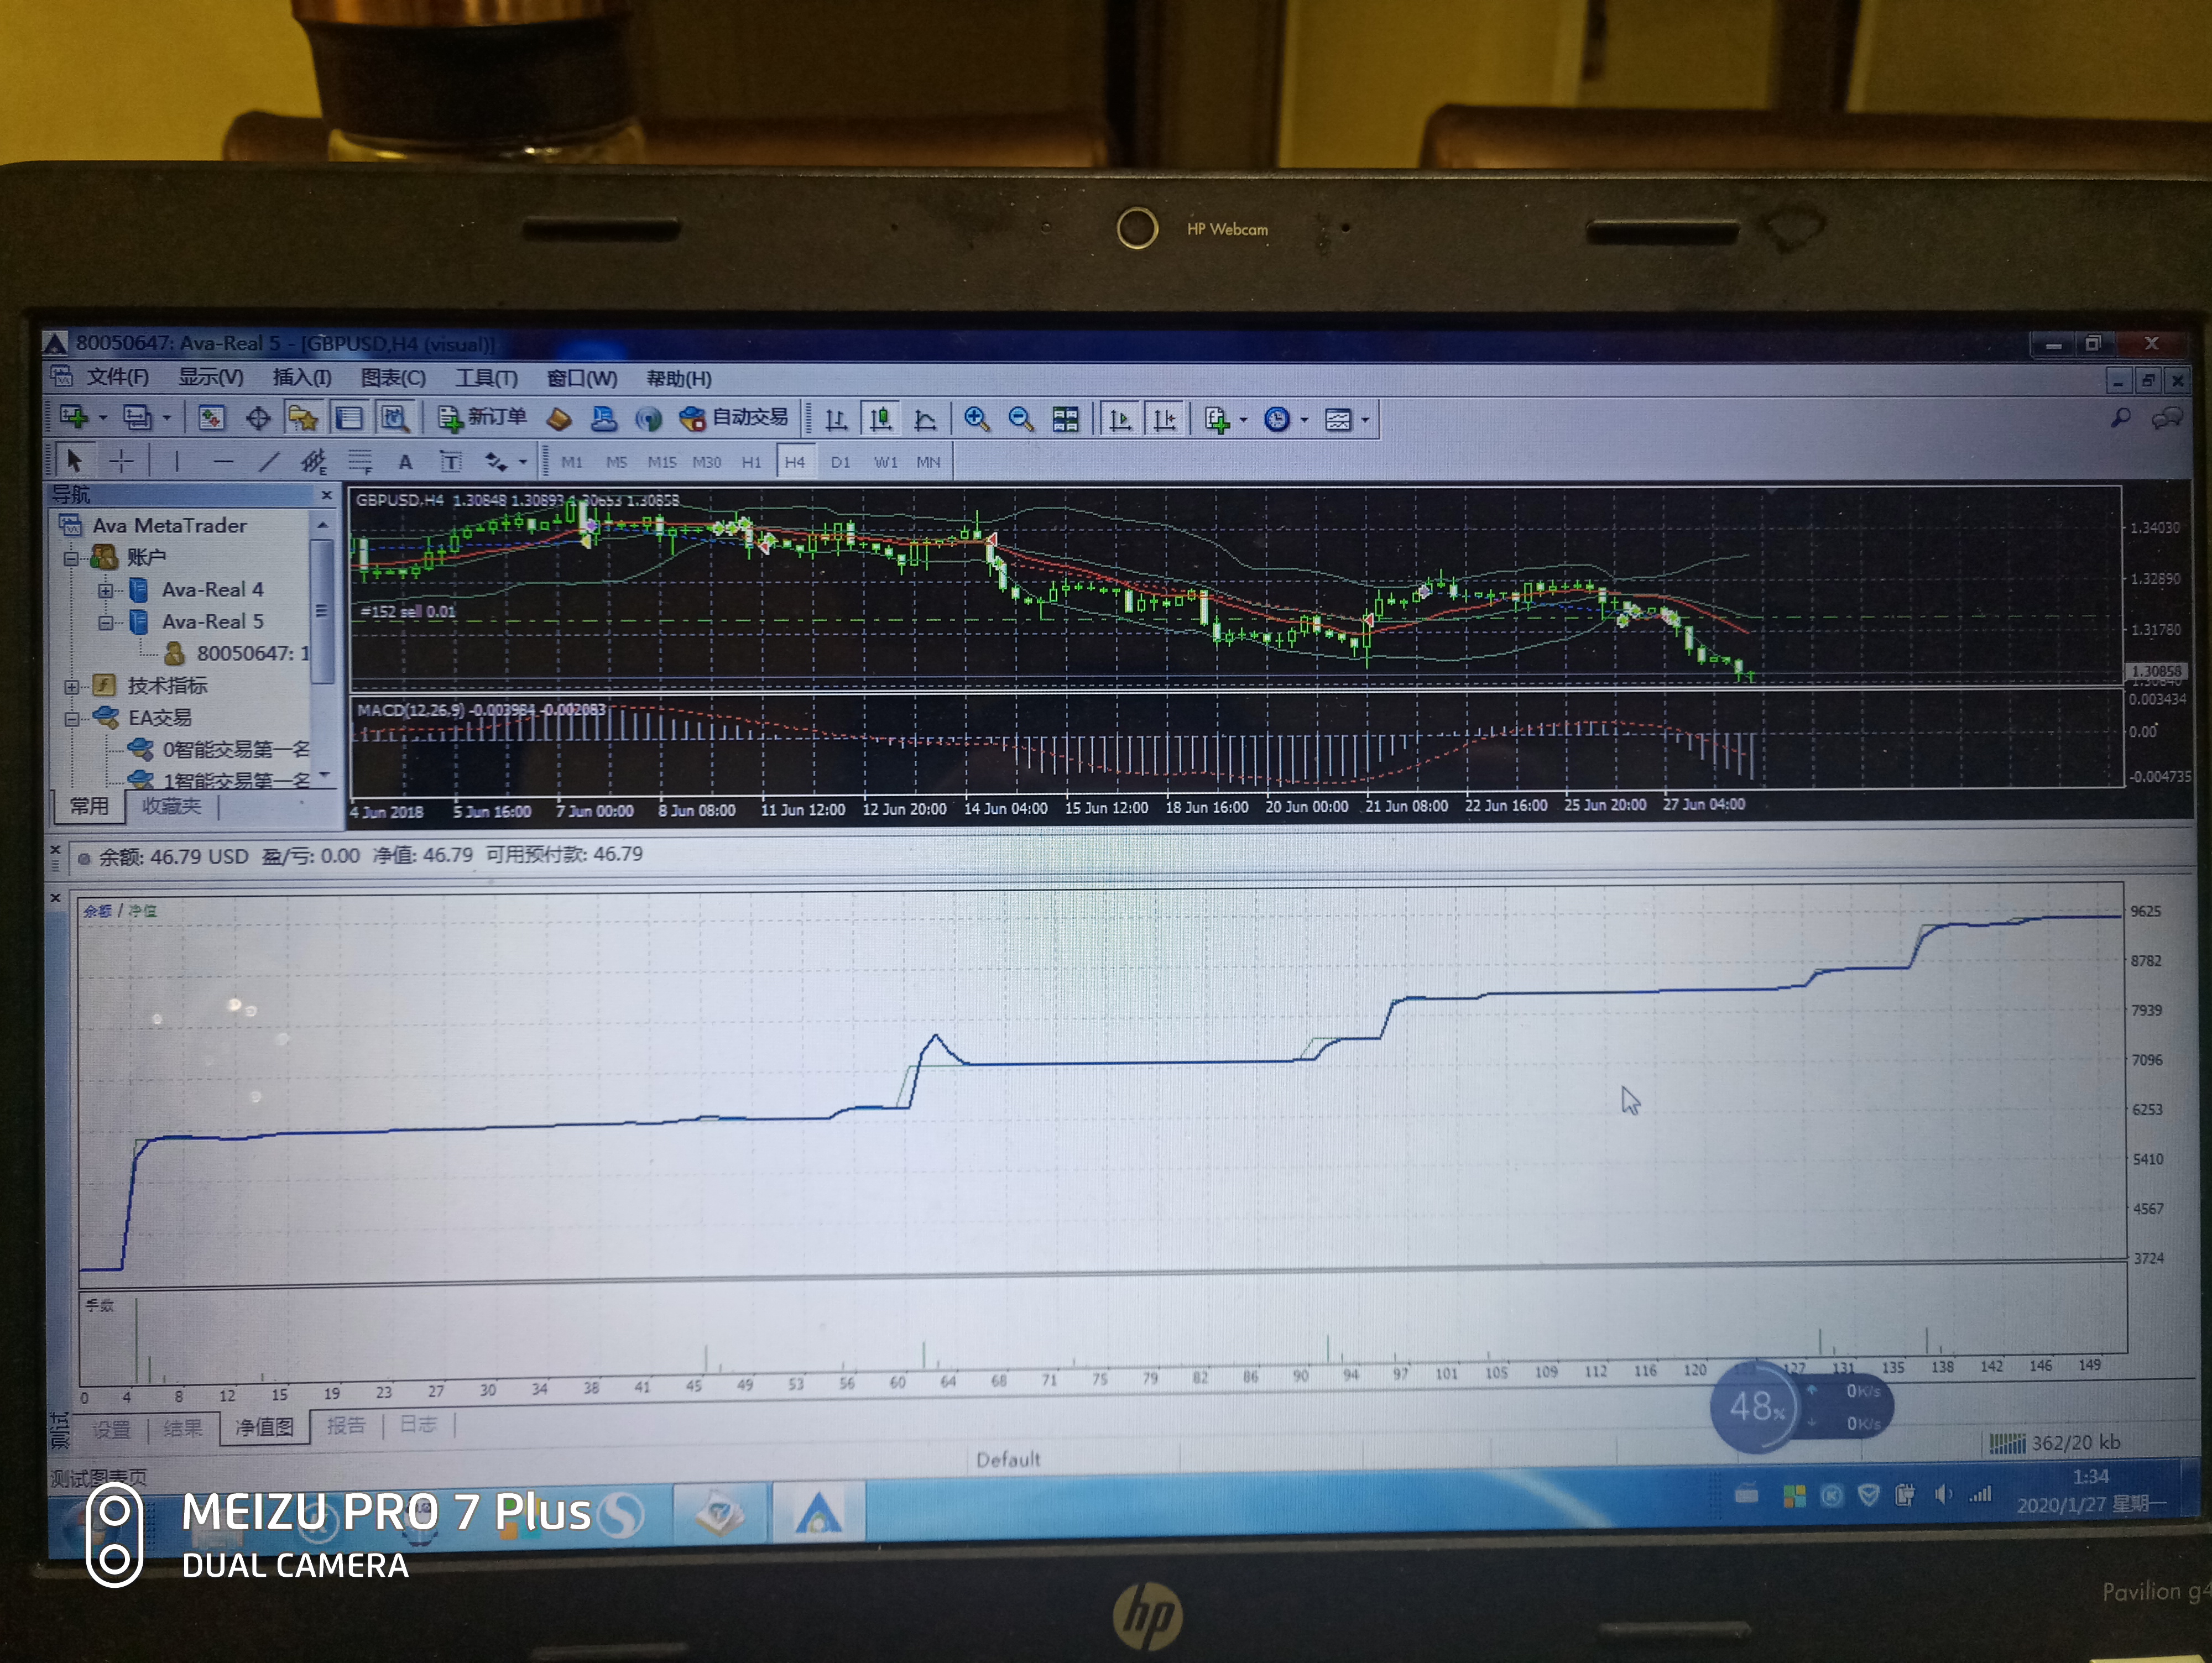
Task: Click the tile windows icon
Action: [1065, 419]
